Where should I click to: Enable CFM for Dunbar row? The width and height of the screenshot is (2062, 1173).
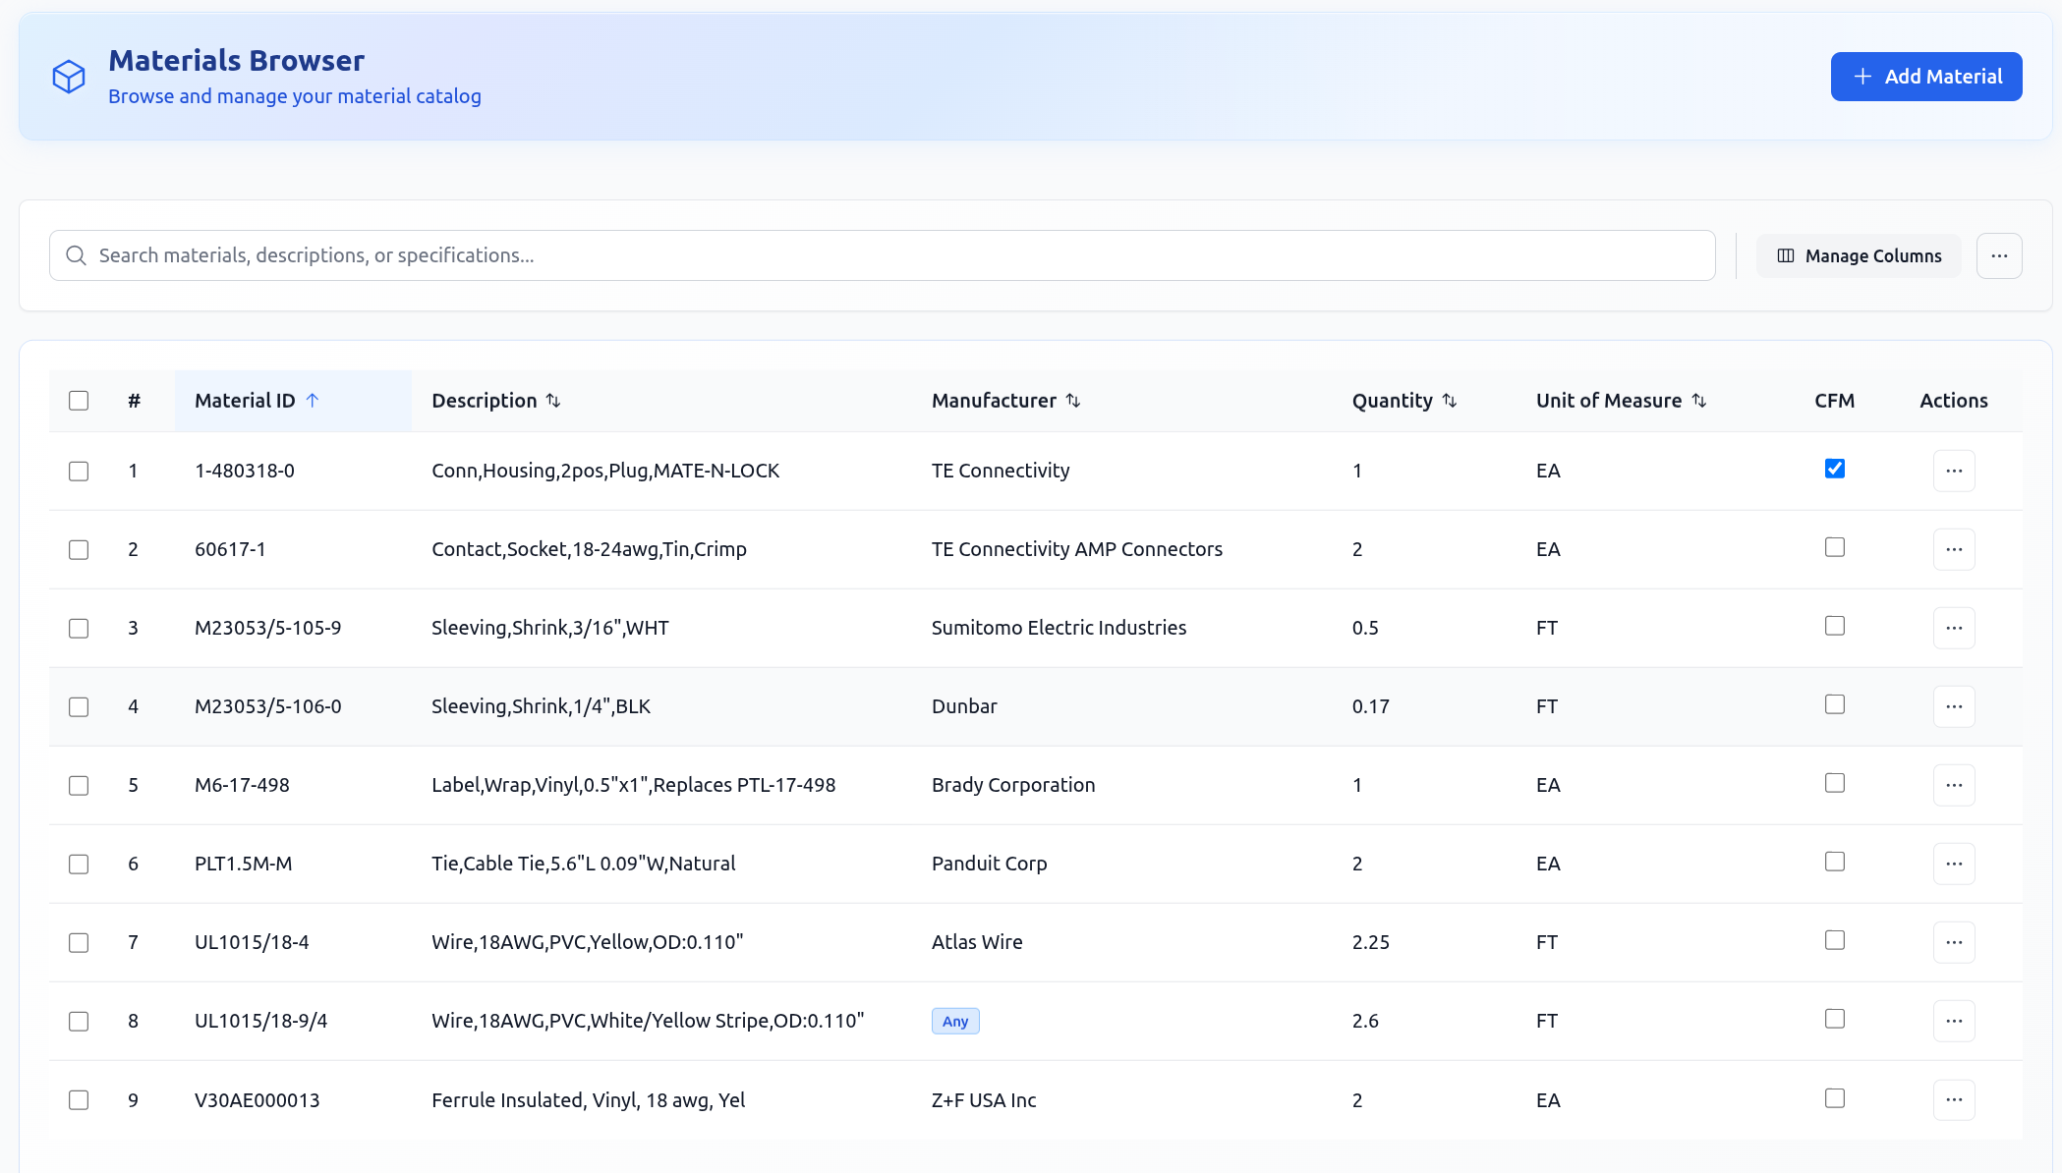click(x=1835, y=704)
